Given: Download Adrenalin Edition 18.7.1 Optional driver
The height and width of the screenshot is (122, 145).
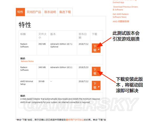Looking at the screenshot, I should (x=96, y=48).
